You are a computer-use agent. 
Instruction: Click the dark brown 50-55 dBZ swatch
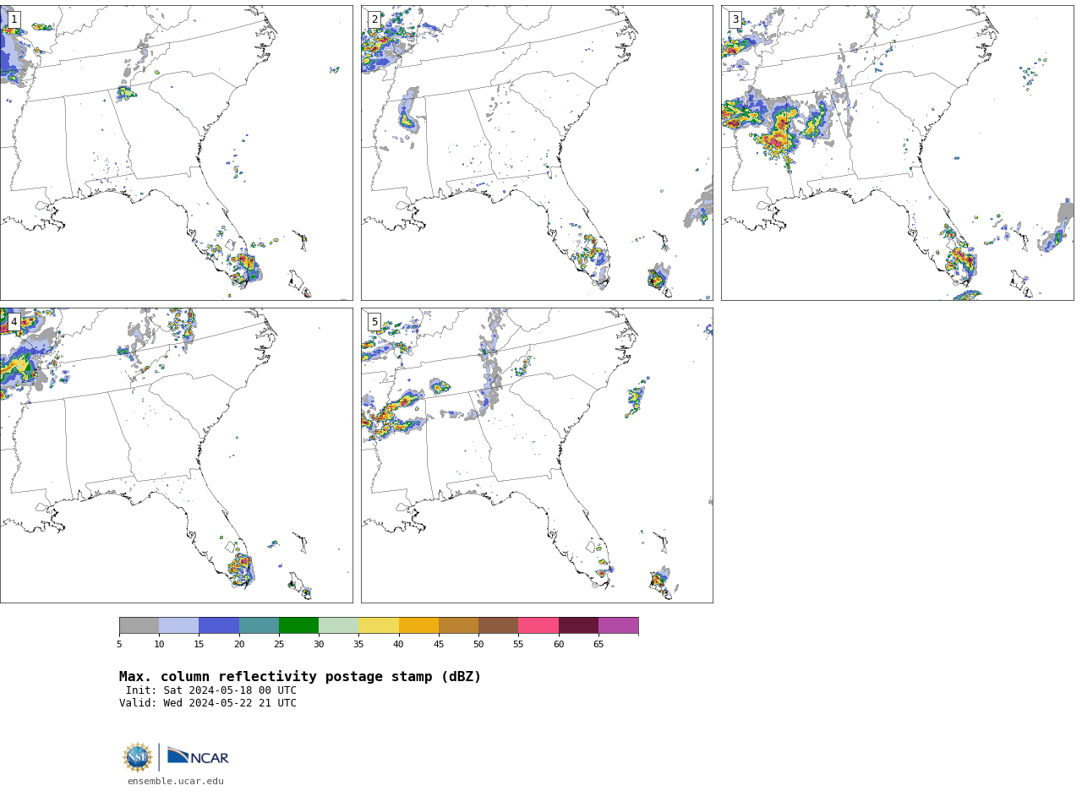click(498, 625)
